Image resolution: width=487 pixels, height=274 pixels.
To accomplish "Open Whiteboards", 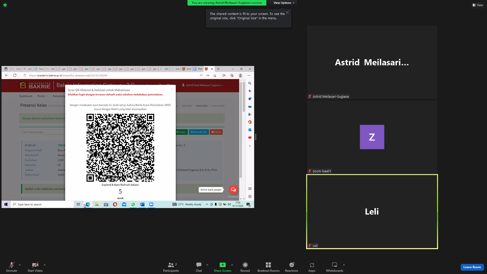I will [334, 267].
